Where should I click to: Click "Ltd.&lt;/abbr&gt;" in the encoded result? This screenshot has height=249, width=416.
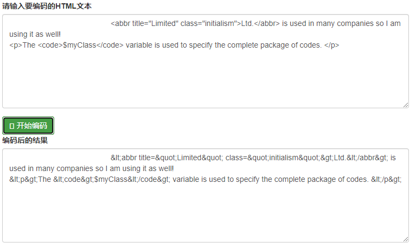tap(361, 158)
